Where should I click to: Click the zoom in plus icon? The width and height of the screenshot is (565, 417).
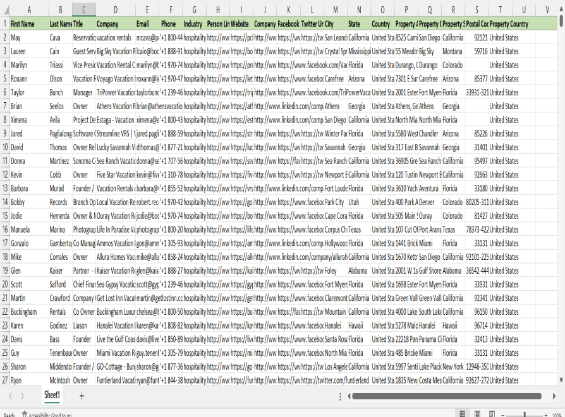click(x=547, y=414)
